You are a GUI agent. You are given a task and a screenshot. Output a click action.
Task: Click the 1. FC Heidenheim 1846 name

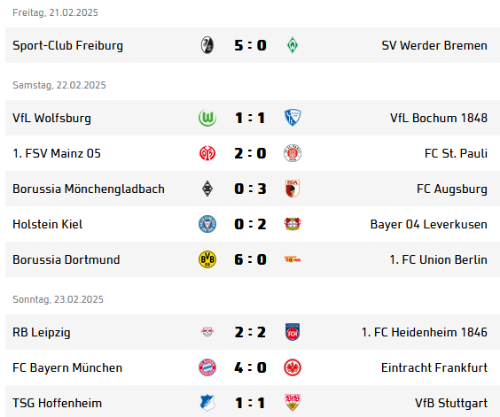coord(425,332)
